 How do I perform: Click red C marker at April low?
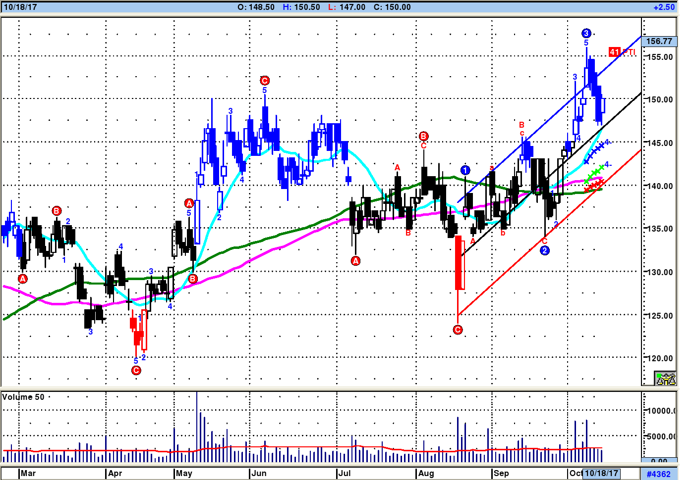click(136, 370)
